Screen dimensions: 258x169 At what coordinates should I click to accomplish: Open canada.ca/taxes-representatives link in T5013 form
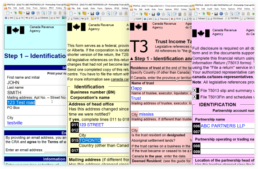tap(223, 77)
